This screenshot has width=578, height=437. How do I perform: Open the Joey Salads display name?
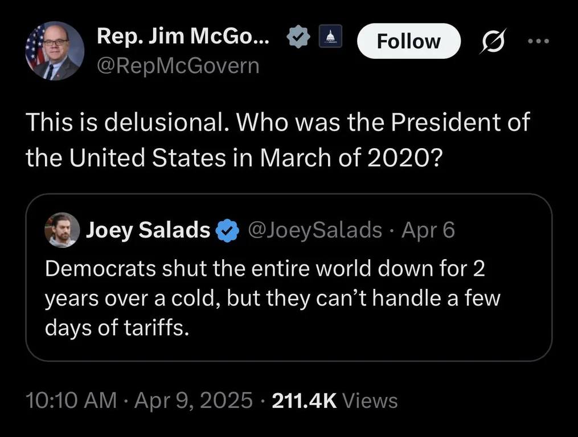click(x=148, y=230)
